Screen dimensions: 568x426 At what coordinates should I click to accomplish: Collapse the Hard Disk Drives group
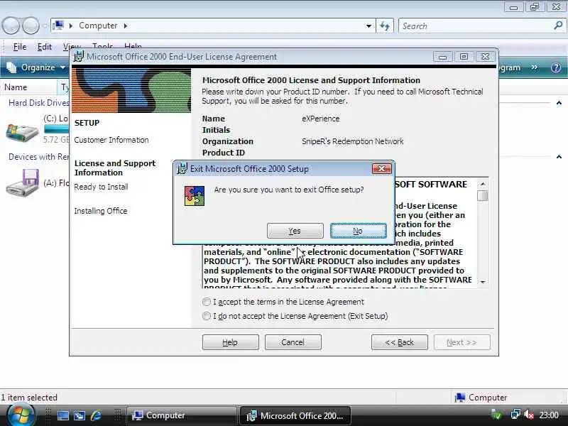[559, 103]
